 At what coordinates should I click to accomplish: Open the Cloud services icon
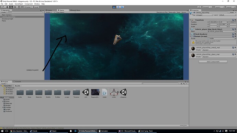click(x=199, y=7)
